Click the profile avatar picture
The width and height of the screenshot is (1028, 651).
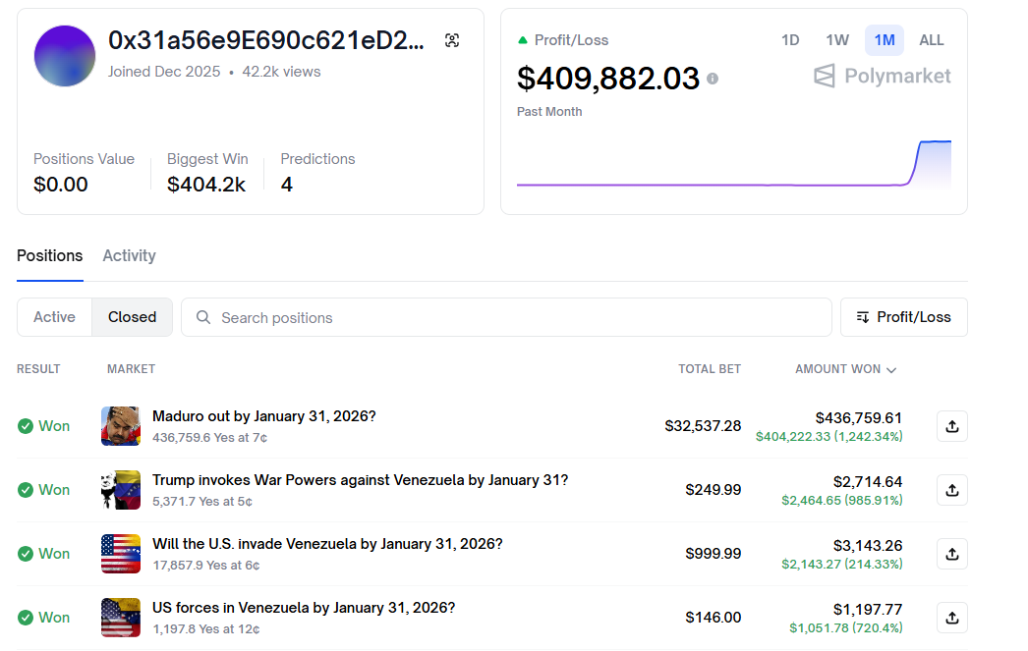(x=65, y=56)
